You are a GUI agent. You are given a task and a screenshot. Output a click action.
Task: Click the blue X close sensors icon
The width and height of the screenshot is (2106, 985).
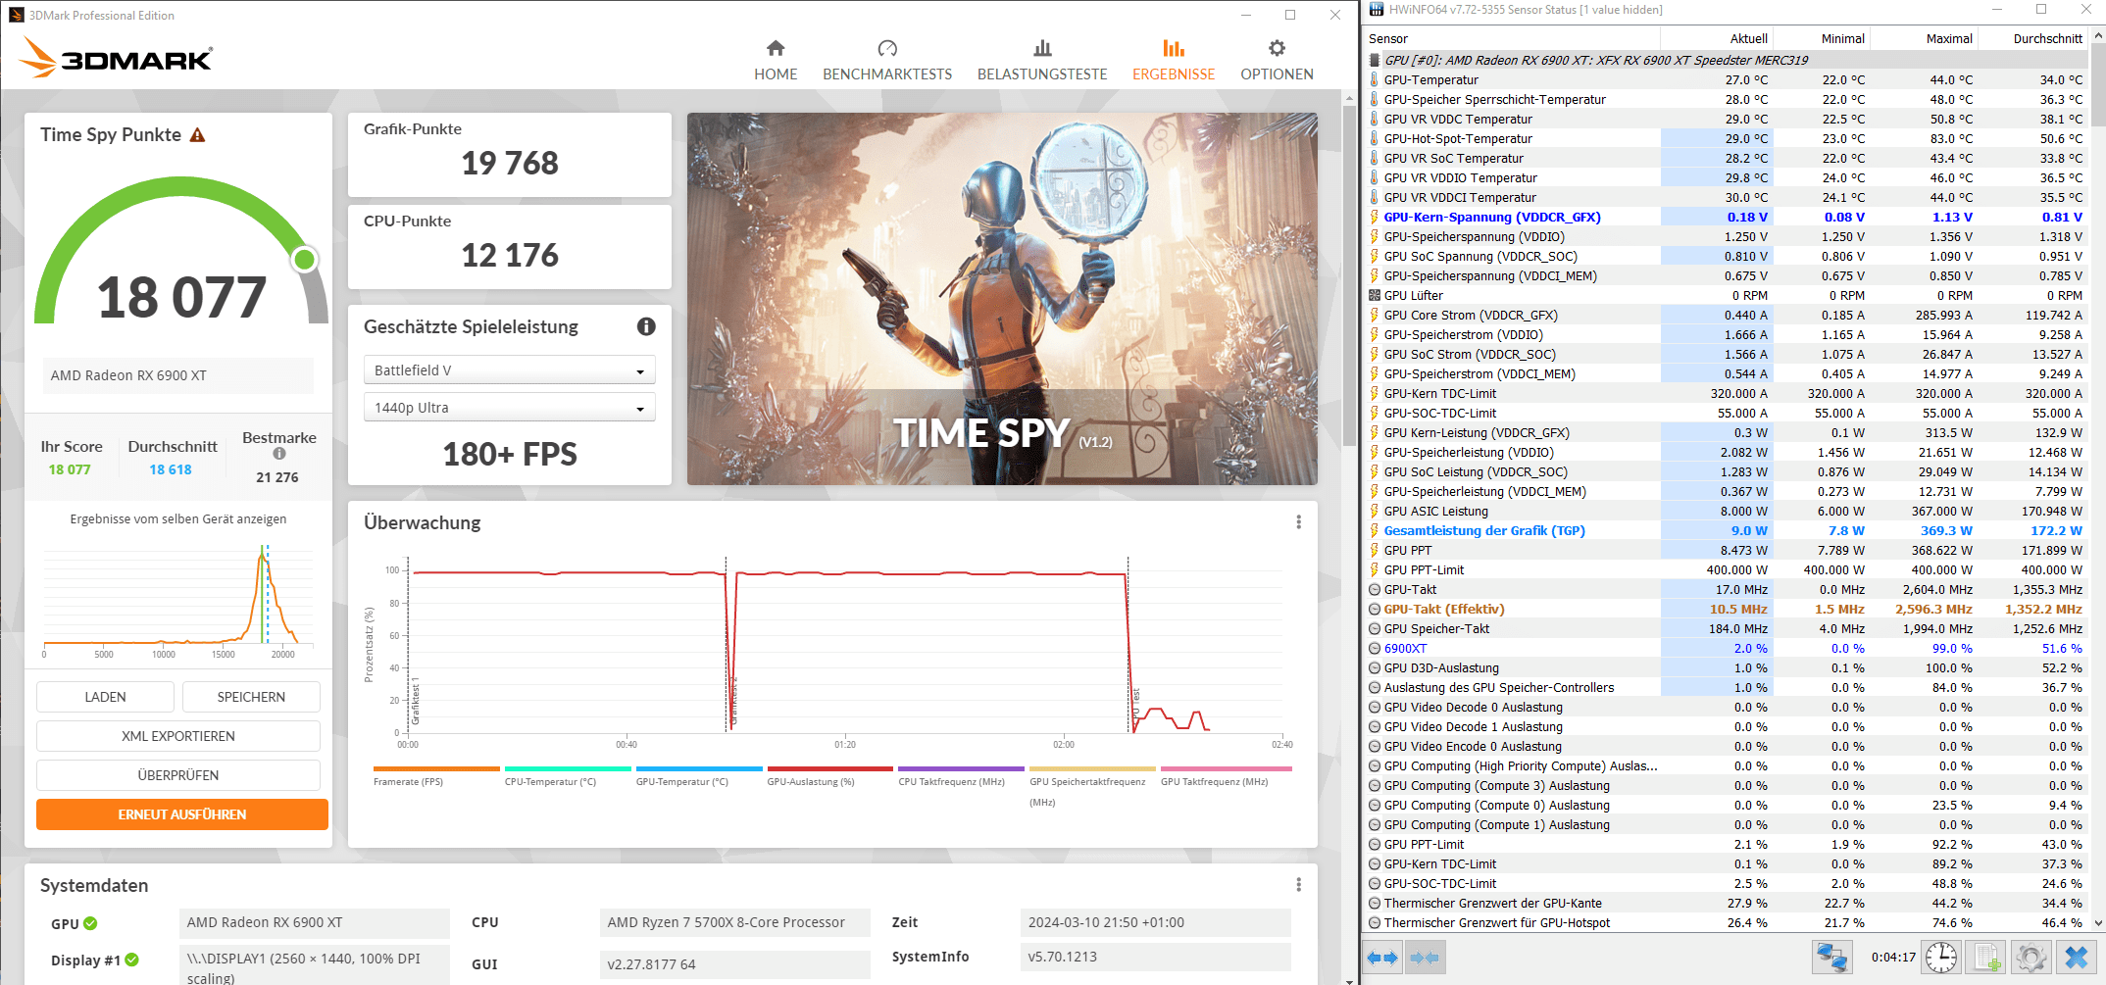2076,958
